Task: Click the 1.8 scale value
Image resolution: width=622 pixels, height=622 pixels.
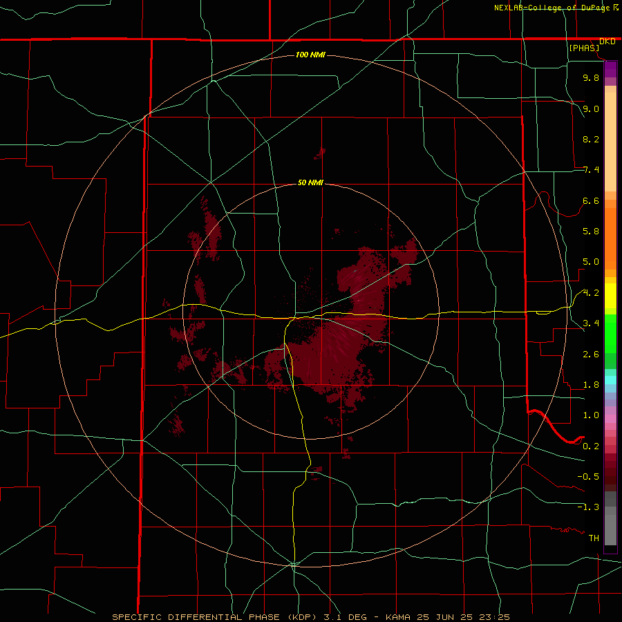Action: (x=591, y=385)
